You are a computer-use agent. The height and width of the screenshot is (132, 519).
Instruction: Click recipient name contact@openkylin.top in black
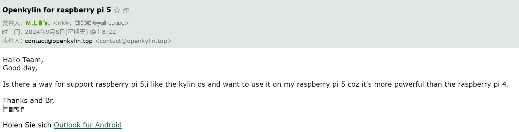pos(59,41)
